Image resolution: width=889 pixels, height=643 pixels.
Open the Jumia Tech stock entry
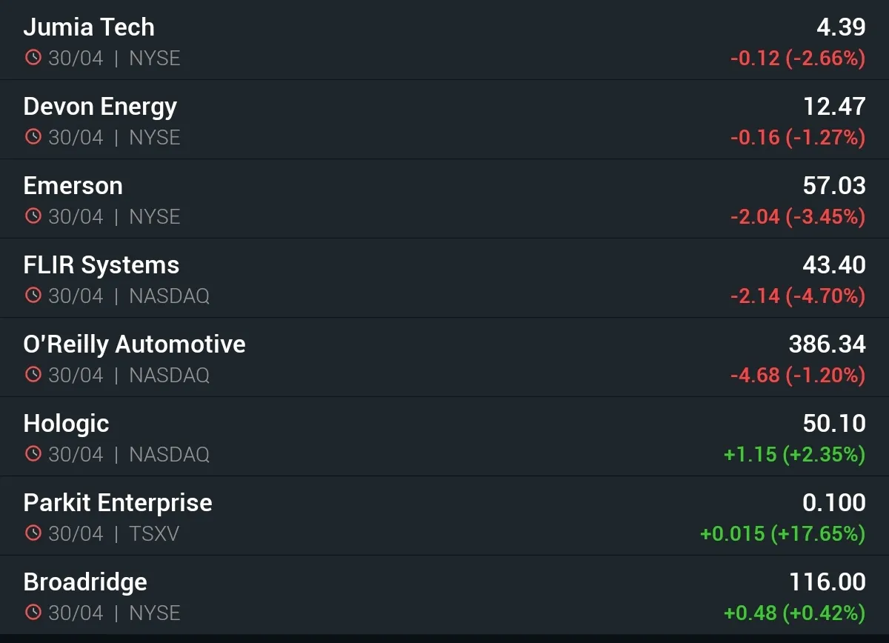(444, 40)
